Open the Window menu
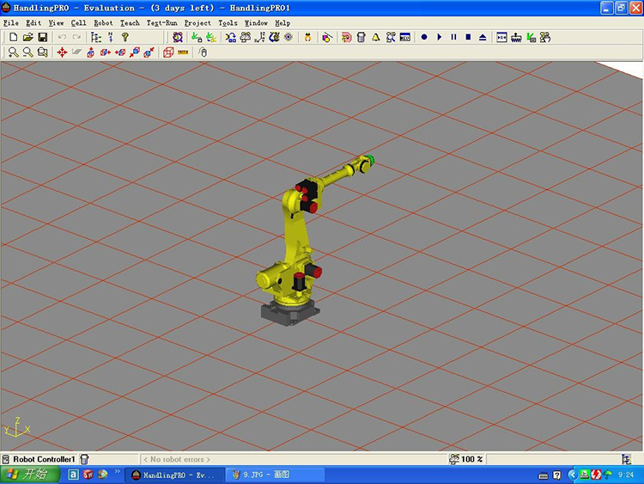 click(x=256, y=23)
